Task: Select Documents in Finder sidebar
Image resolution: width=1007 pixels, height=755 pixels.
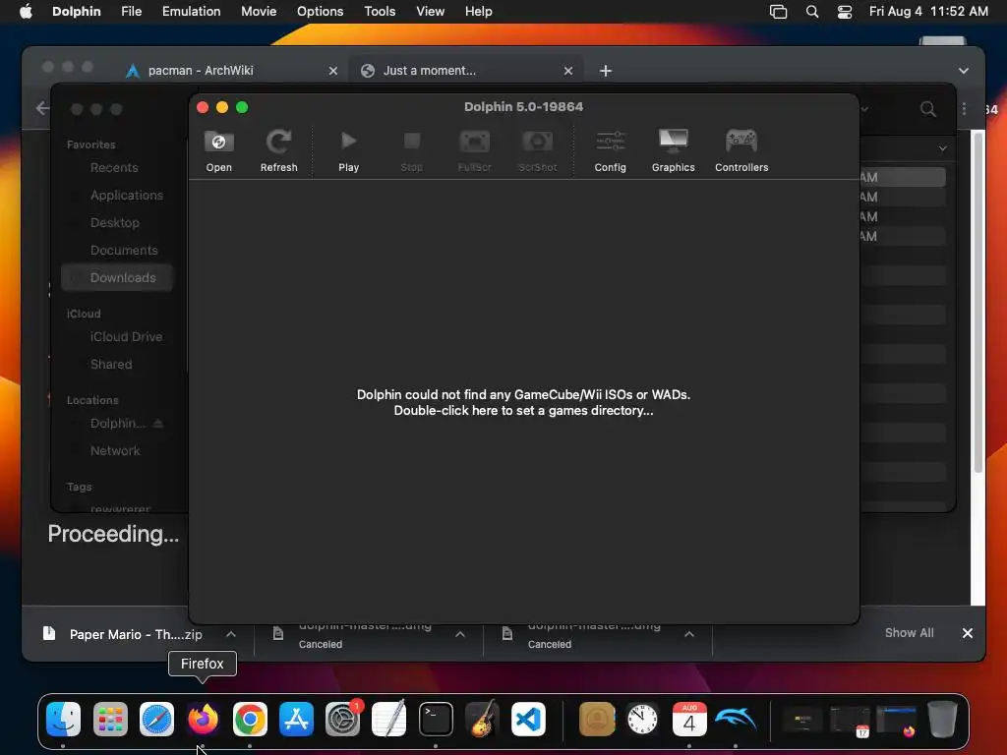Action: (124, 251)
